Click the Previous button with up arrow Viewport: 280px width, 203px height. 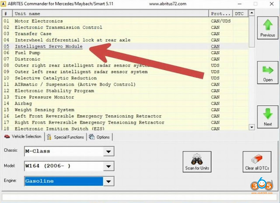(x=267, y=28)
